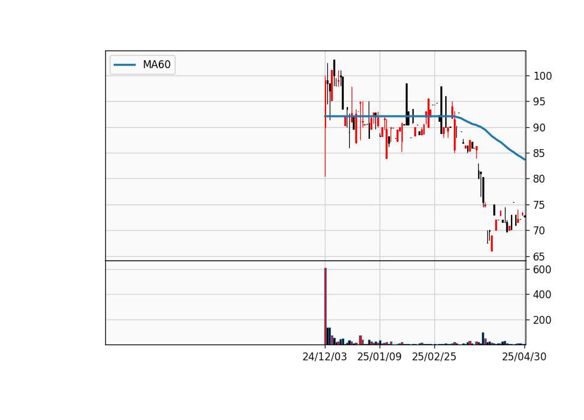Click the 65 price axis label
This screenshot has height=420, width=584.
coord(540,257)
